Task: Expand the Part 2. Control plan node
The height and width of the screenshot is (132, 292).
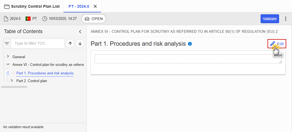Action: 12,80
